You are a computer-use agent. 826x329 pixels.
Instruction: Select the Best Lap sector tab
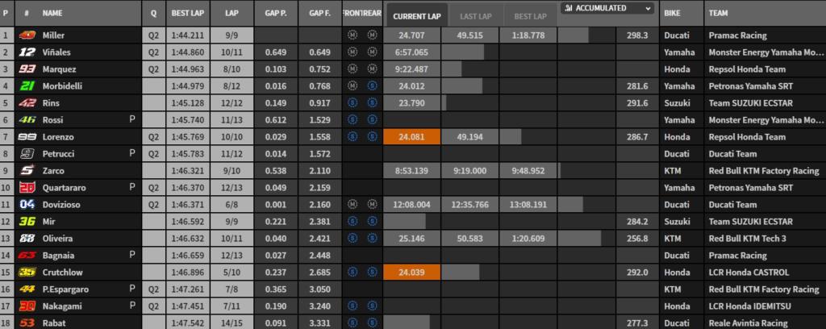tap(528, 16)
